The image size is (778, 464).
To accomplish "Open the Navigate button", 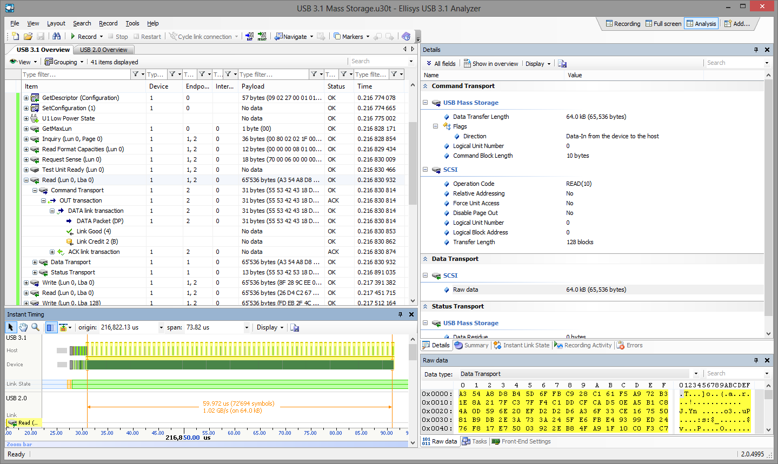I will [x=294, y=37].
